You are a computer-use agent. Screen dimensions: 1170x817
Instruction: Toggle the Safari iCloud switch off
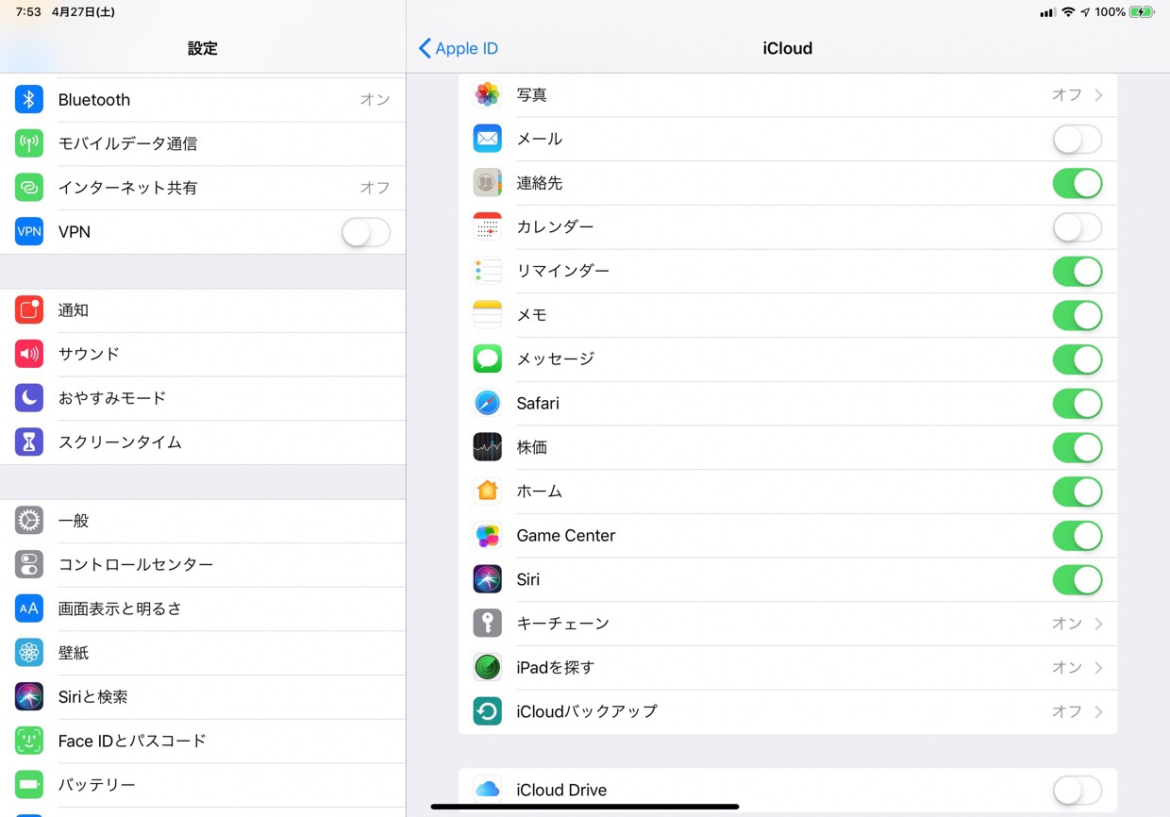tap(1078, 404)
